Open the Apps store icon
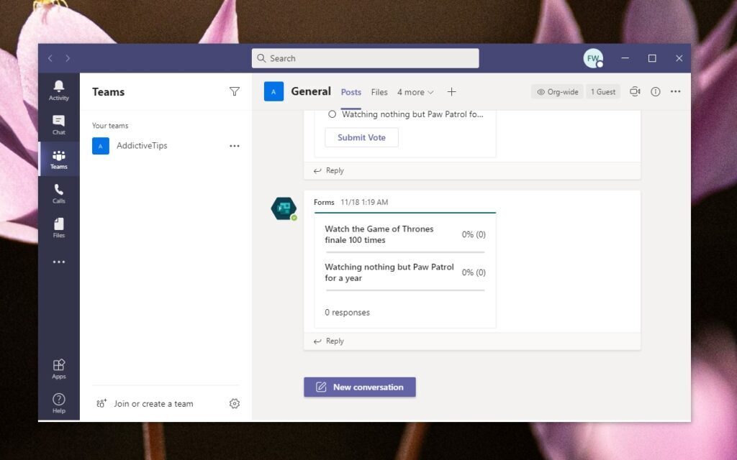The image size is (737, 460). pos(58,369)
